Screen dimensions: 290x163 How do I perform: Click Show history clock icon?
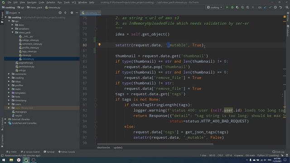point(275,7)
